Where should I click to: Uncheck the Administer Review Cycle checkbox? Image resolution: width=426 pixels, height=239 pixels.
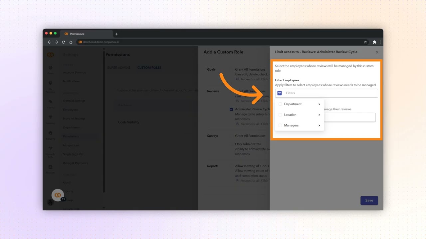(x=231, y=109)
